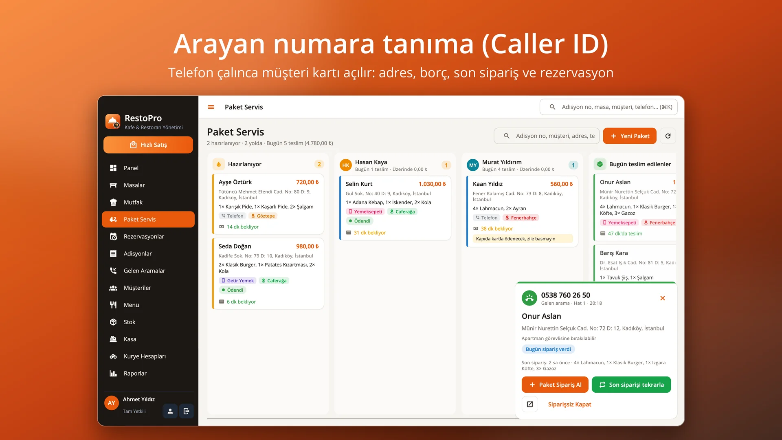Open Ayşe Öztürk order card
This screenshot has width=782, height=440.
point(268,204)
